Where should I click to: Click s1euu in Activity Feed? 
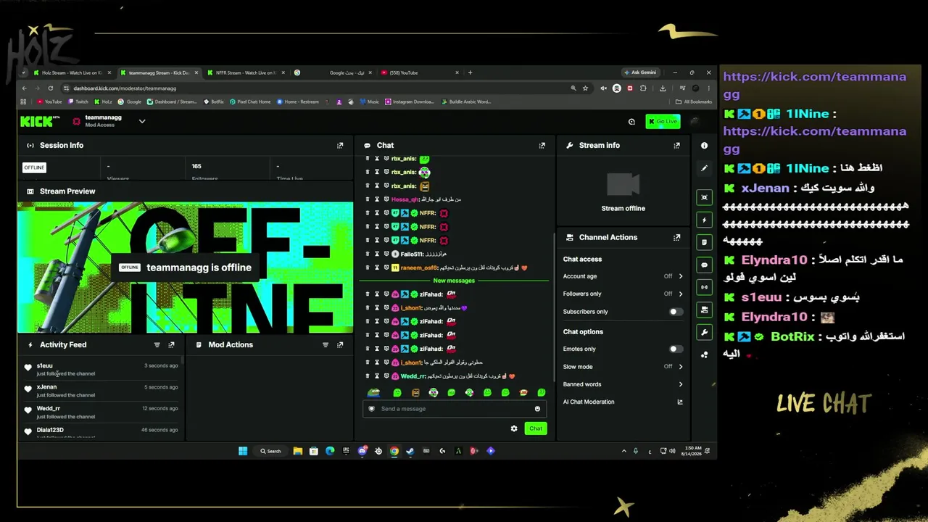point(45,365)
